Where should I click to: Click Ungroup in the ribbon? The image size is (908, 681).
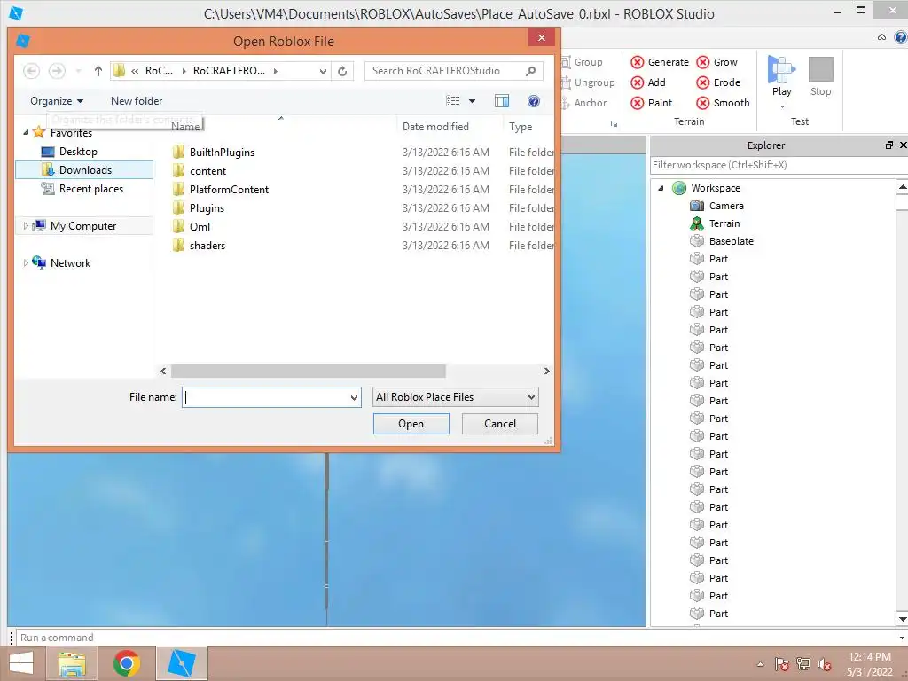(588, 82)
